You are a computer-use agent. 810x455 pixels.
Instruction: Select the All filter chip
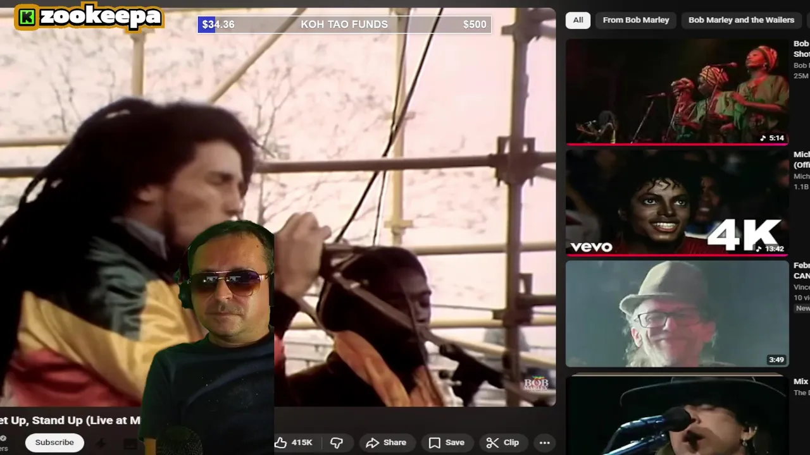[x=578, y=20]
